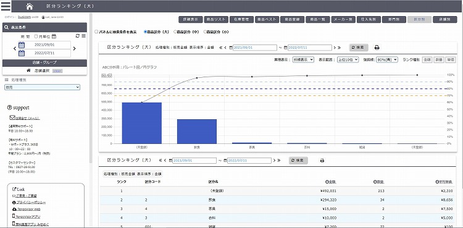Select the 商品区分（中） radio button
Image resolution: width=463 pixels, height=228 pixels.
tap(175, 32)
